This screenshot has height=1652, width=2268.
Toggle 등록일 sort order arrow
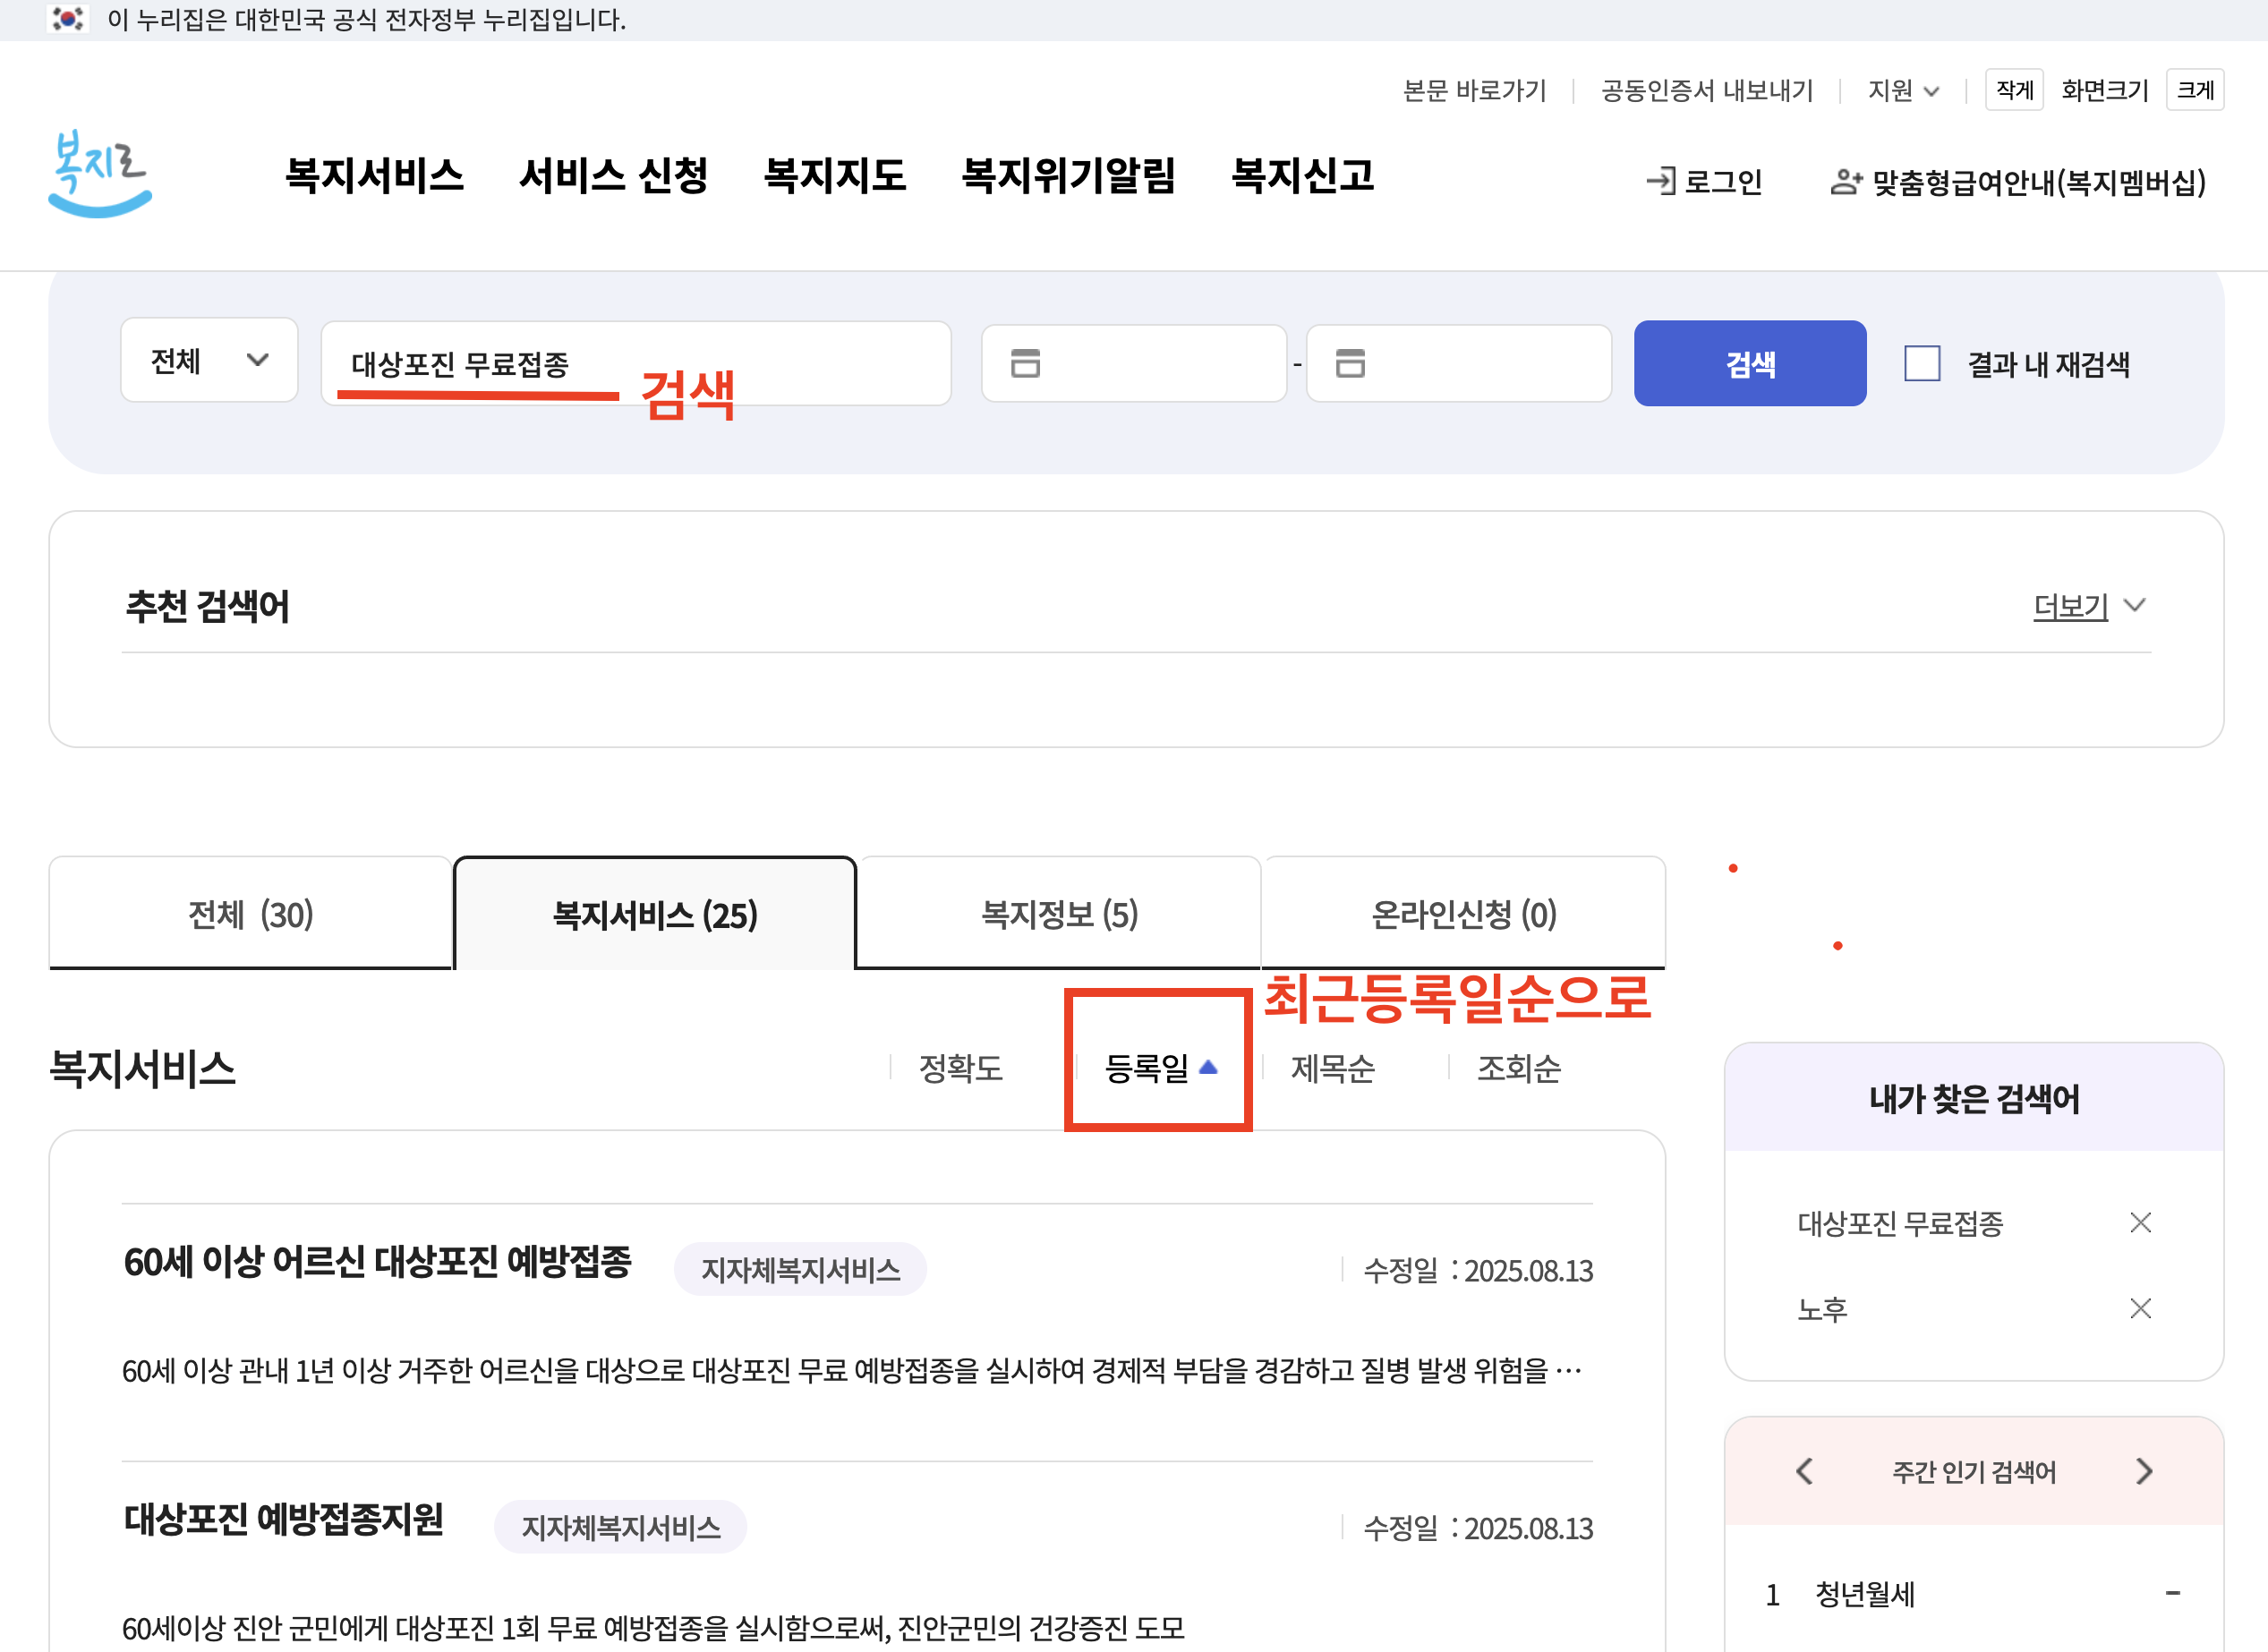click(x=1208, y=1067)
